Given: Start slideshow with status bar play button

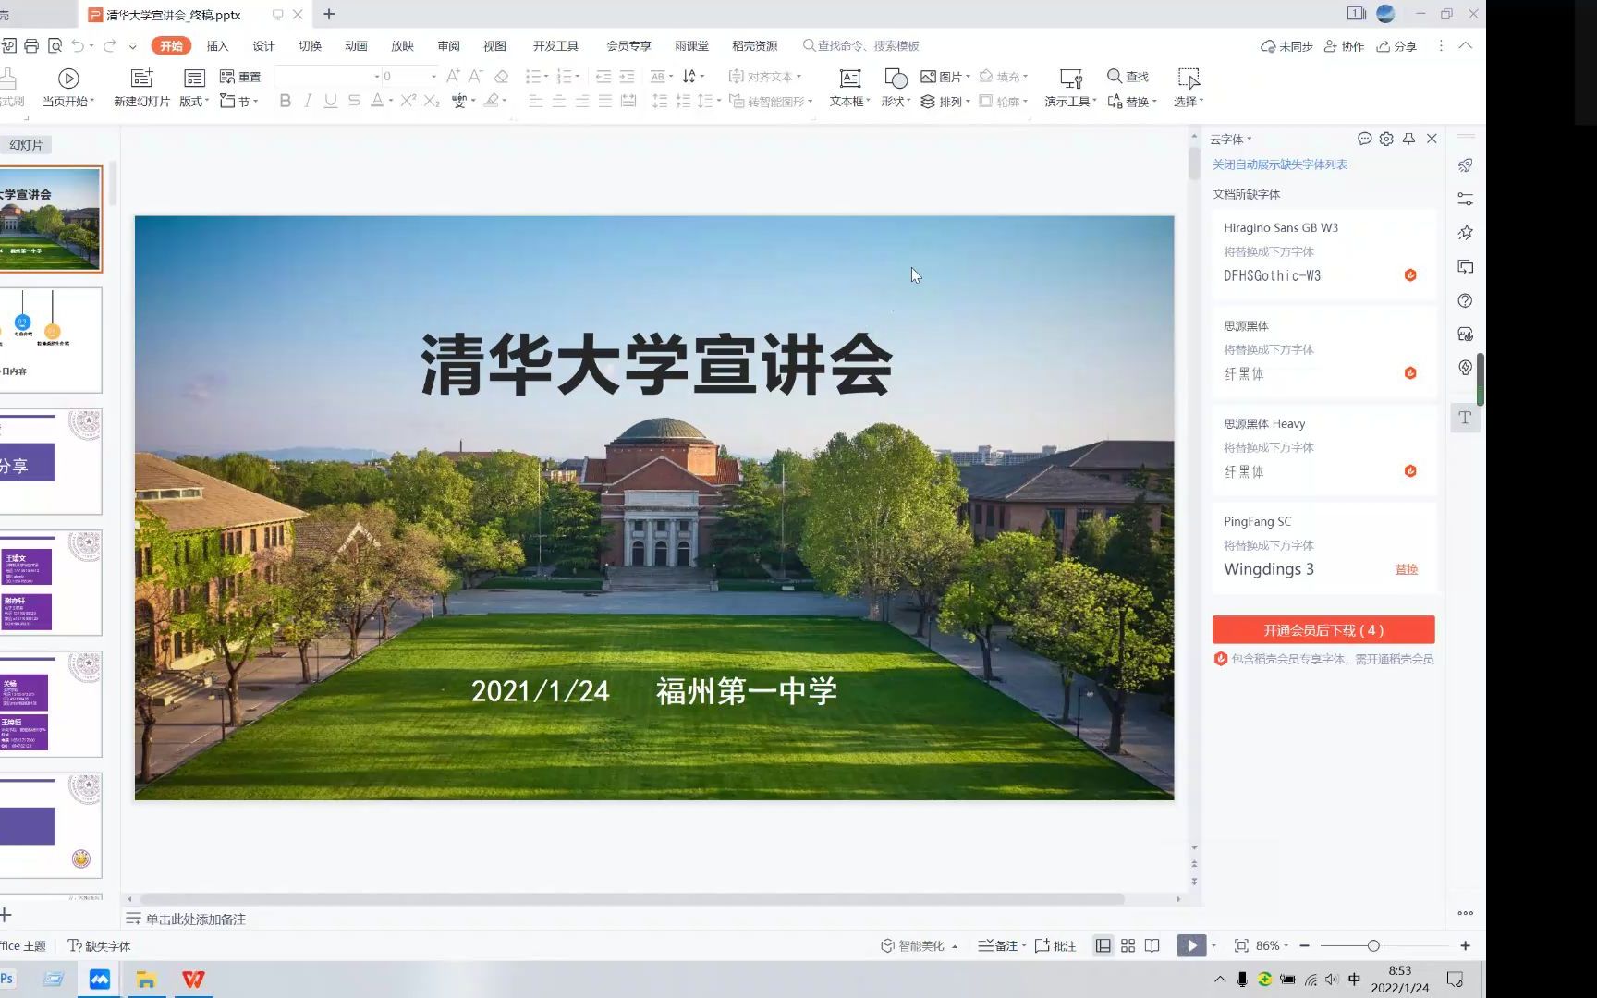Looking at the screenshot, I should (x=1191, y=946).
